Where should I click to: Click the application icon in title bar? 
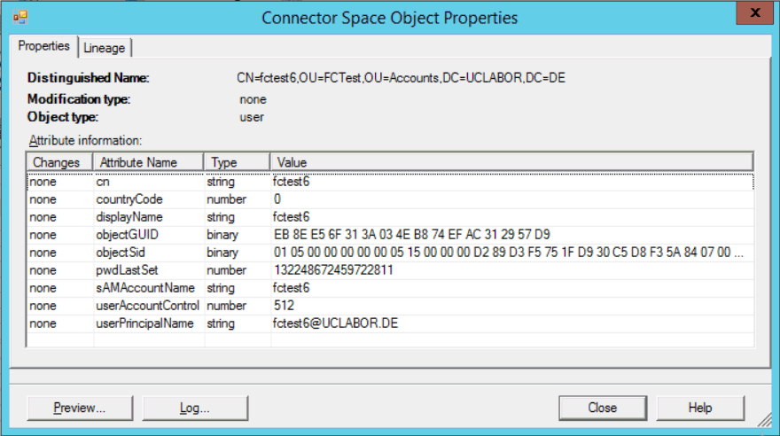pyautogui.click(x=20, y=18)
